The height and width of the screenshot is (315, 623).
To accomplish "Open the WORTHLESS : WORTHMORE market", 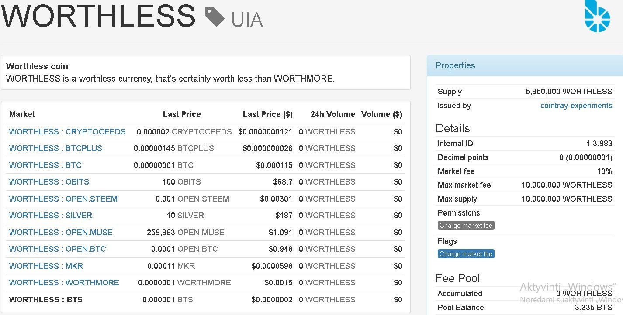I will pyautogui.click(x=64, y=283).
